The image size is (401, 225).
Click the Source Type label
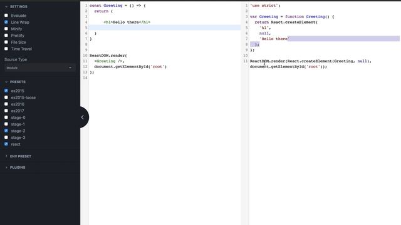click(16, 59)
